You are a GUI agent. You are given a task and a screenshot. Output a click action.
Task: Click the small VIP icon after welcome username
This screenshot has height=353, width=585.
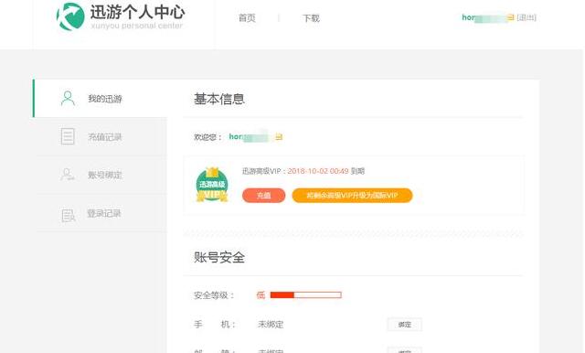coord(279,137)
